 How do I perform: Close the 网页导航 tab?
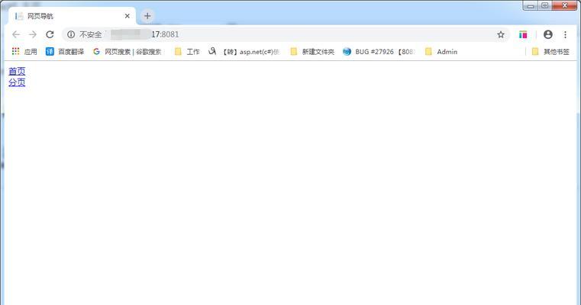[x=127, y=16]
